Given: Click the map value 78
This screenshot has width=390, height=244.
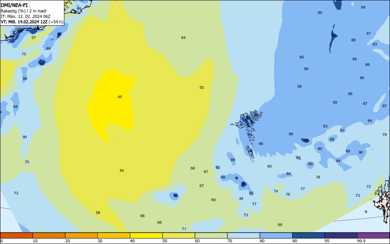Looking at the screenshot, I should click(318, 177).
